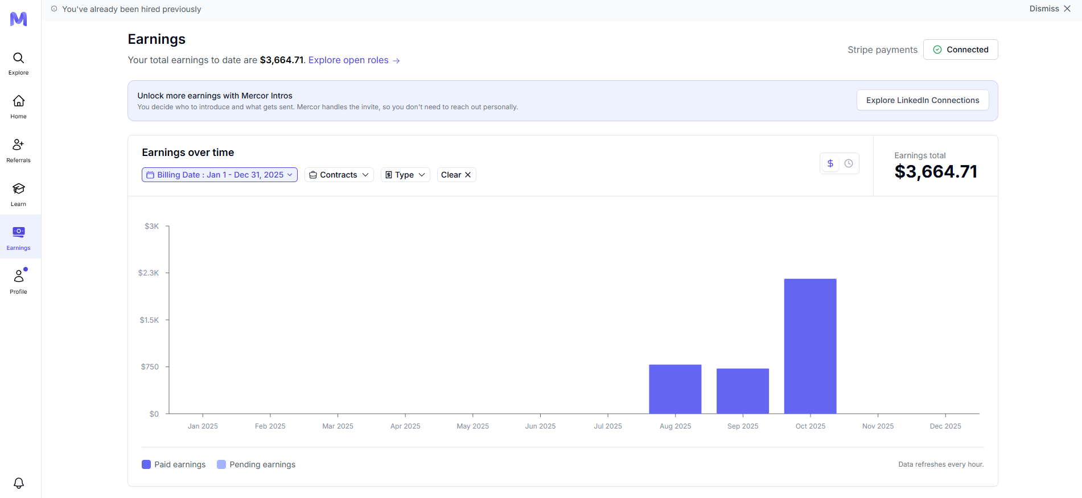The image size is (1082, 498).
Task: Open the Explore search page
Action: [19, 63]
